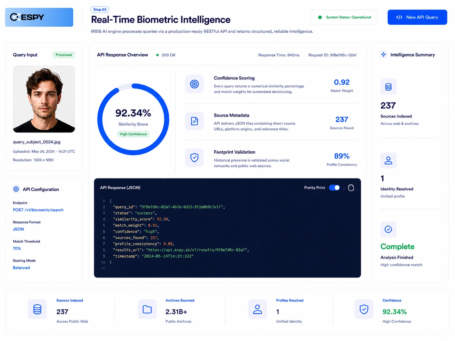Click the file name query_subject_0524.jpg
This screenshot has width=455, height=341.
pos(37,142)
